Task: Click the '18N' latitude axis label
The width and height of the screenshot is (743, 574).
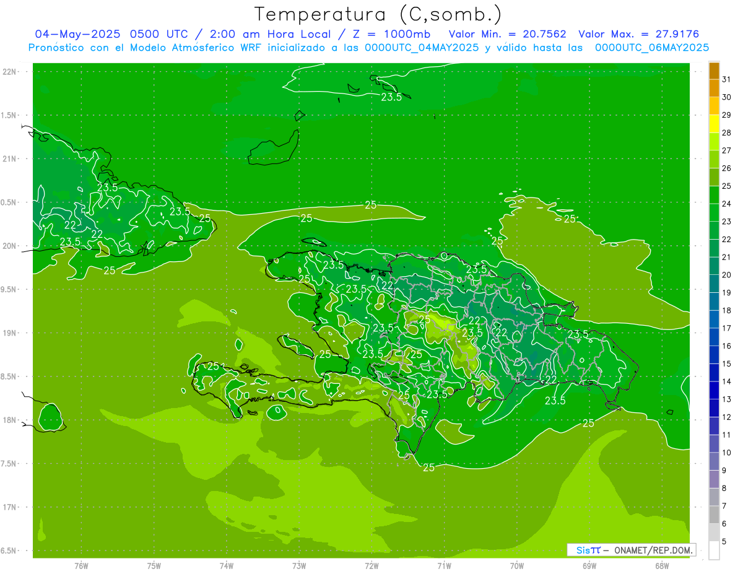Action: tap(11, 420)
